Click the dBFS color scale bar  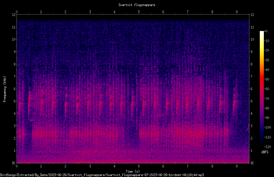(x=262, y=89)
